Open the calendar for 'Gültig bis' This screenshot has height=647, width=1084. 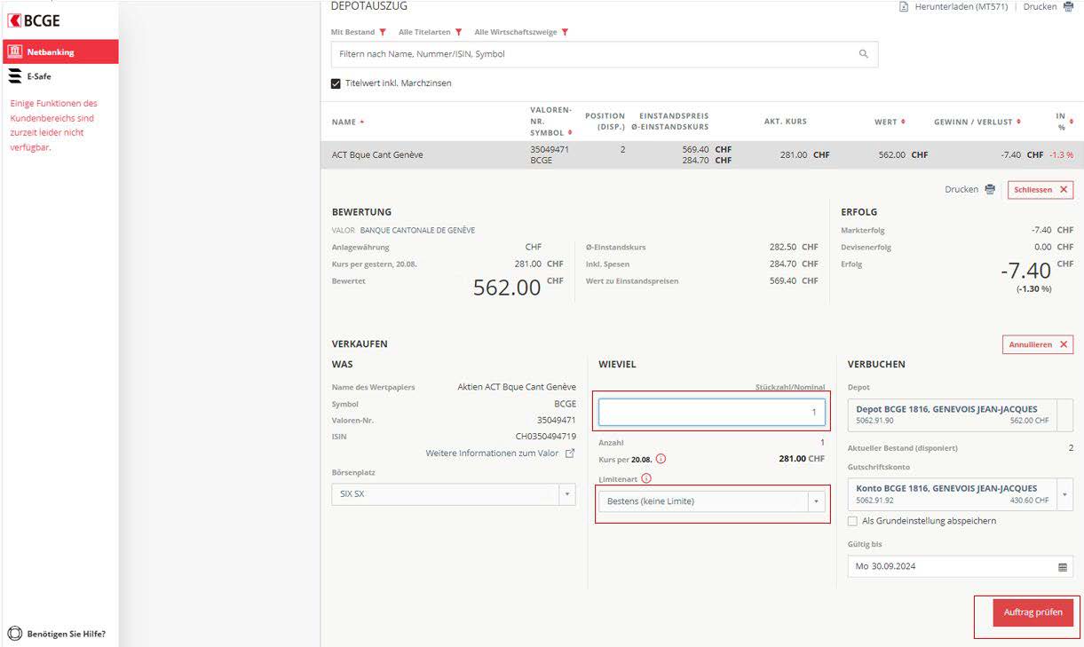(1063, 566)
